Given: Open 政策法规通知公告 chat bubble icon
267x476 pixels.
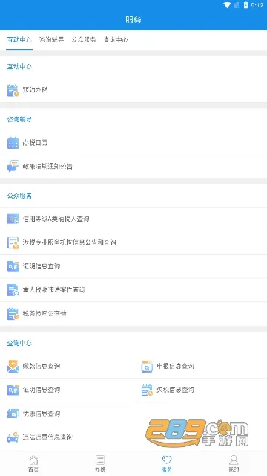Looking at the screenshot, I should [13, 166].
